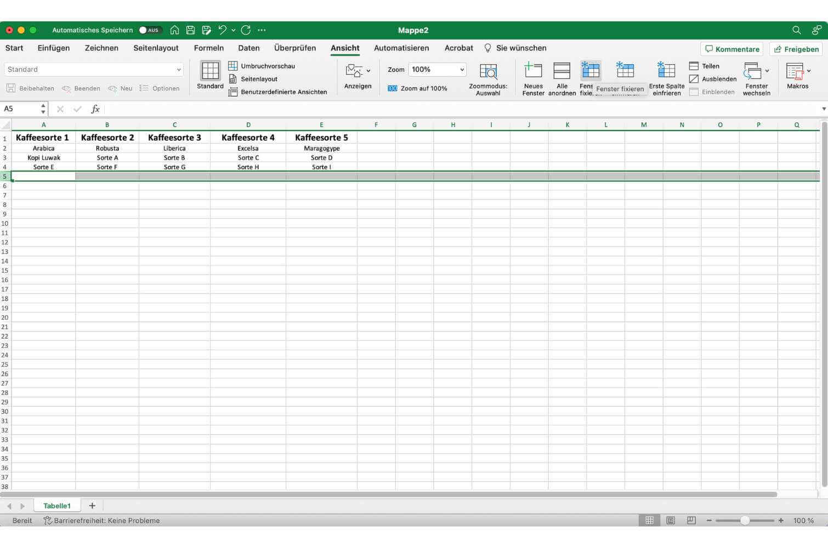Open the Formeln ribbon tab

point(208,48)
